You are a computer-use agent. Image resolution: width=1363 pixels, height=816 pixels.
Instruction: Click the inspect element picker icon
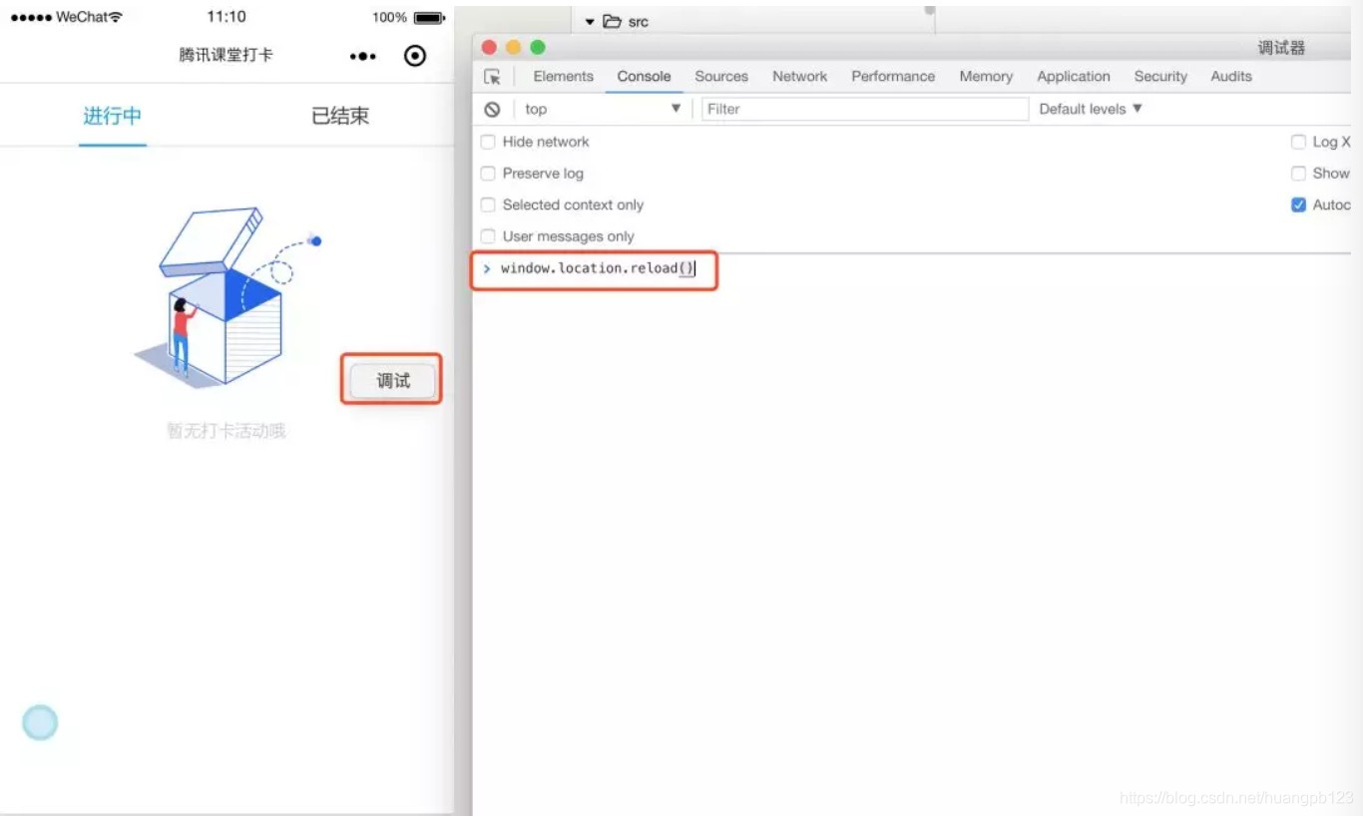pyautogui.click(x=492, y=77)
